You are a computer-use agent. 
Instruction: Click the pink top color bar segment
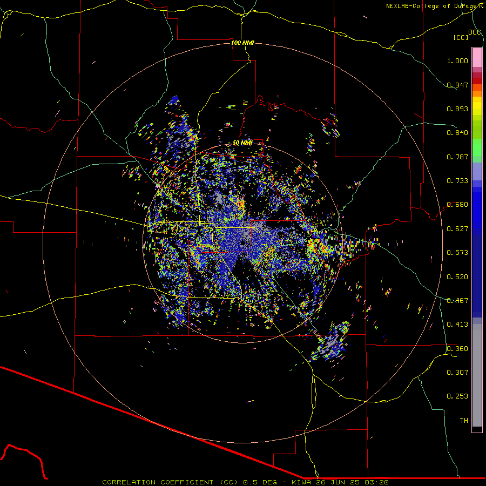click(477, 57)
